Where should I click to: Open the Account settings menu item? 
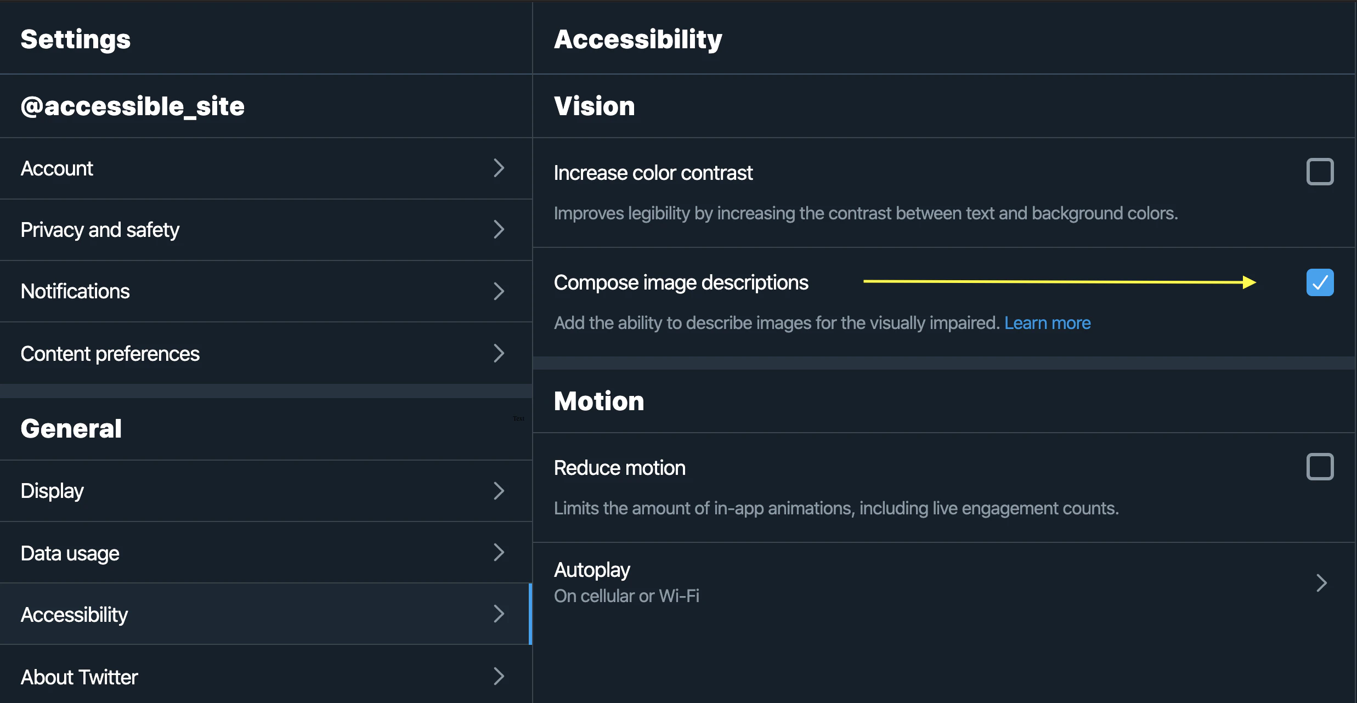click(57, 168)
